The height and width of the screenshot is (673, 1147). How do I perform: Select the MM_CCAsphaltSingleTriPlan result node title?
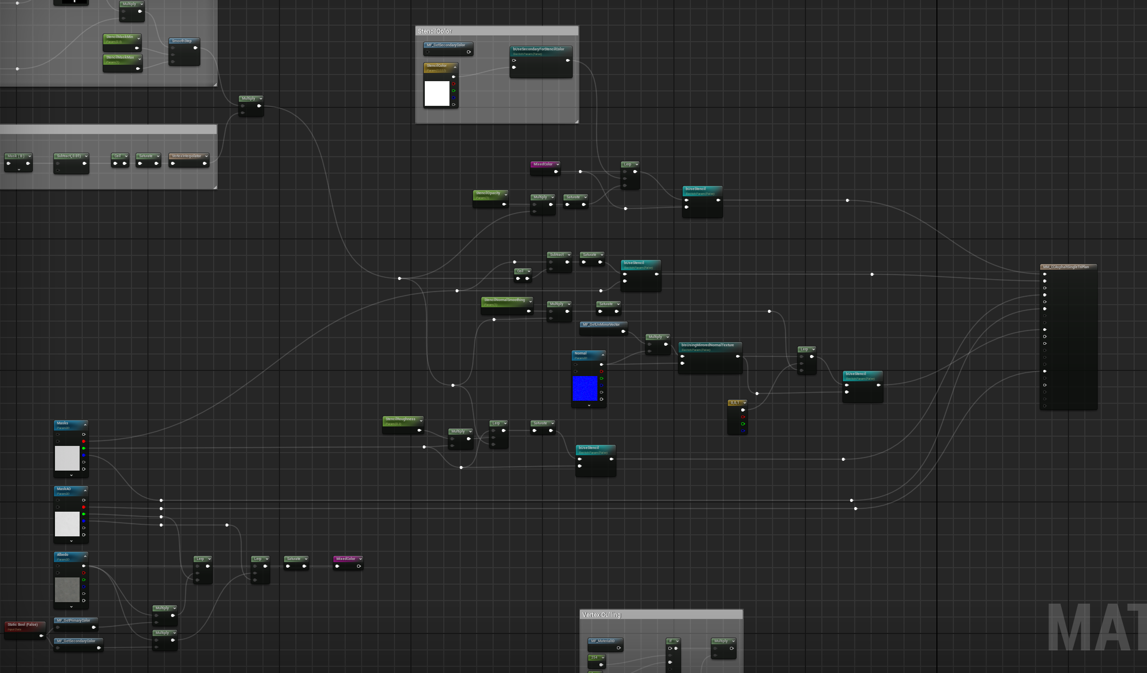pyautogui.click(x=1065, y=267)
